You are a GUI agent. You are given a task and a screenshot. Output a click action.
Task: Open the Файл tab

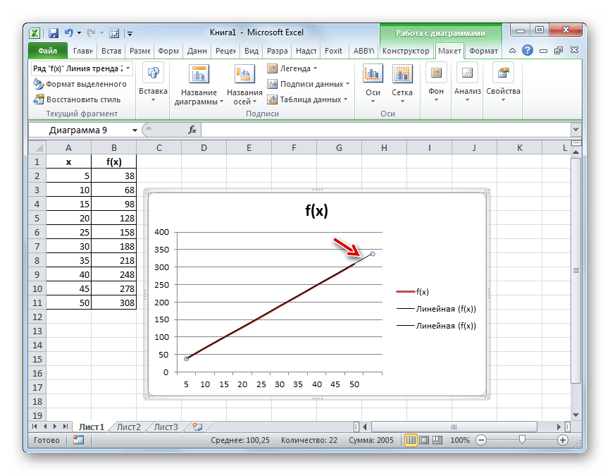pos(47,51)
